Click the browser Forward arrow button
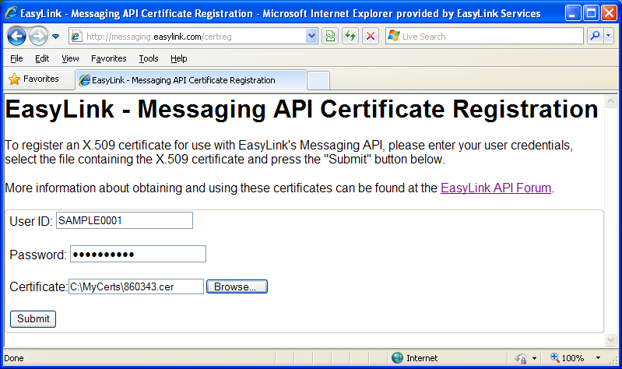The width and height of the screenshot is (622, 369). (38, 36)
